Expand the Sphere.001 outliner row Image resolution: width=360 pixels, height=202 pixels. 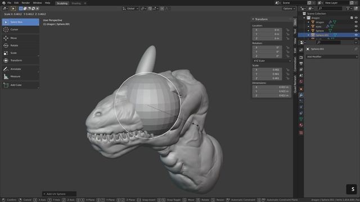(x=309, y=35)
